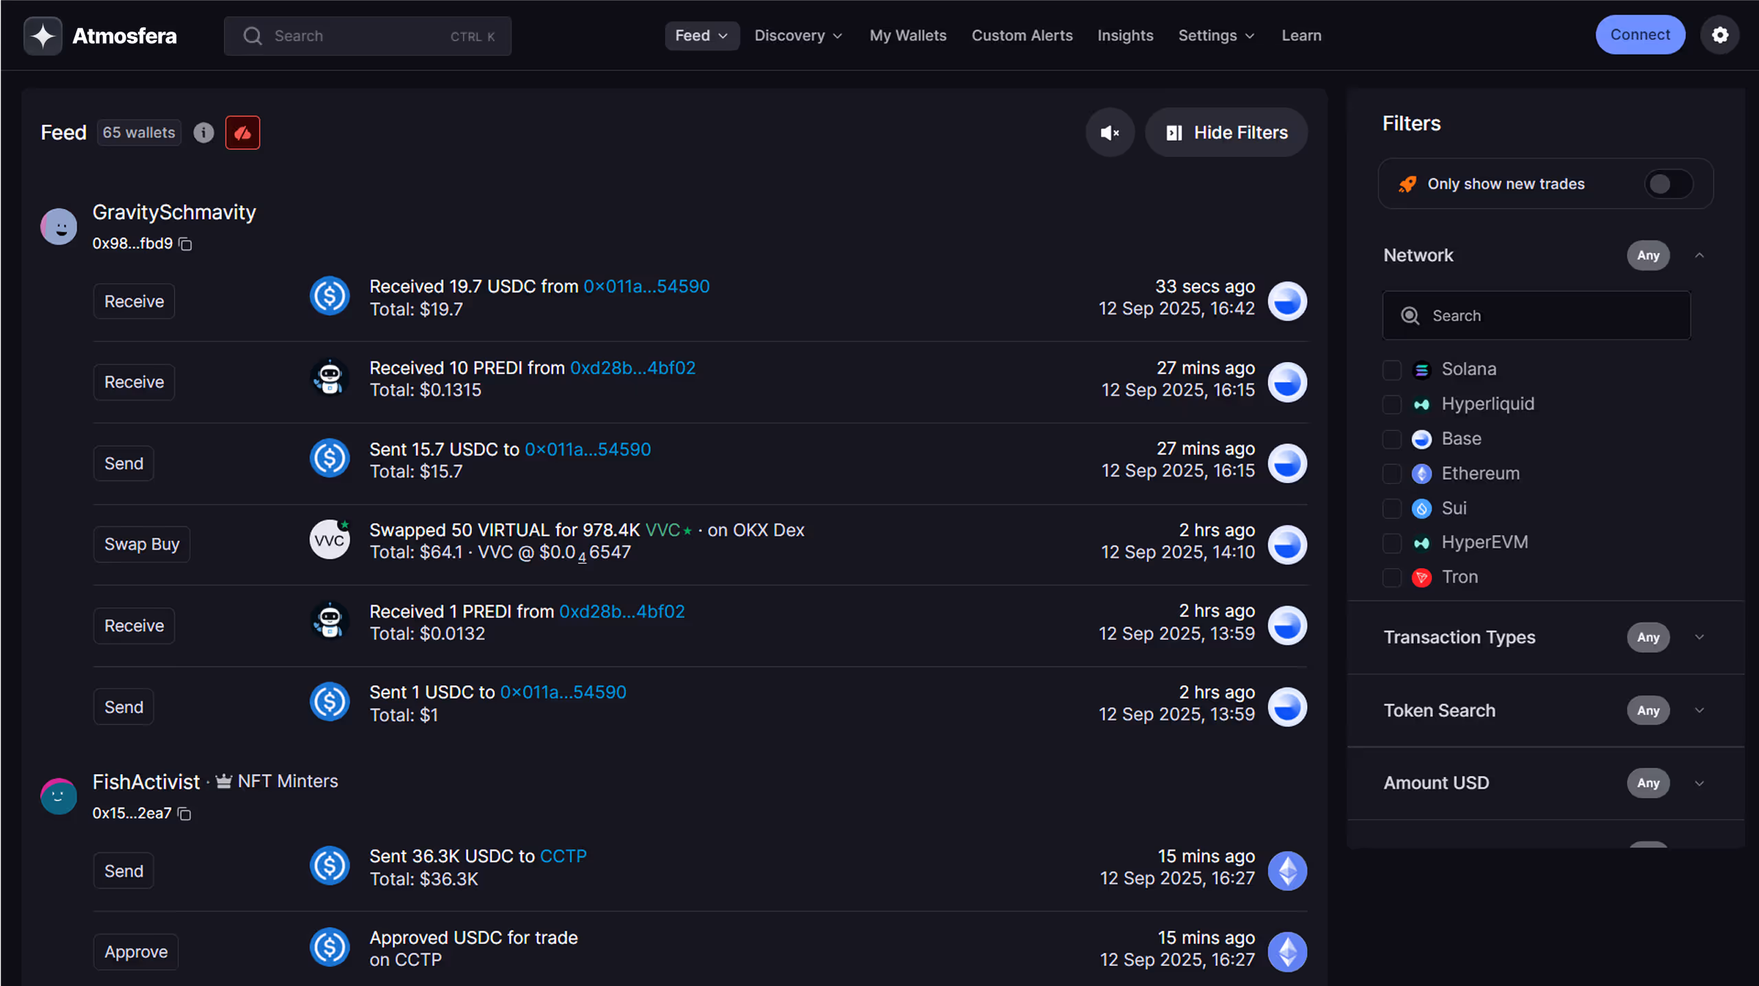This screenshot has width=1759, height=986.
Task: Check the Solana network checkbox
Action: [x=1391, y=370]
